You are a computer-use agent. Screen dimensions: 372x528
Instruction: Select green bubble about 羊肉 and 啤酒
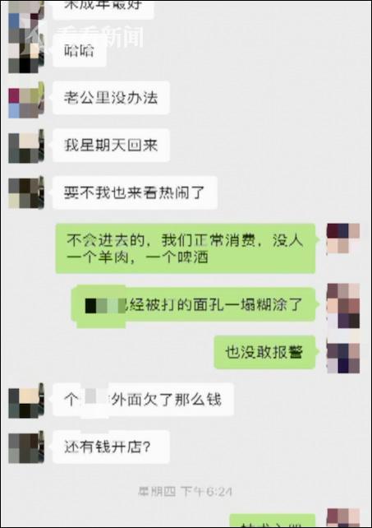[x=186, y=248]
